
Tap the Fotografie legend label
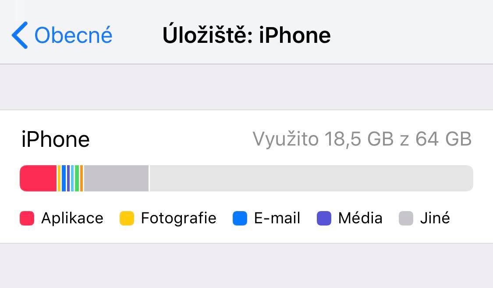[x=178, y=218]
